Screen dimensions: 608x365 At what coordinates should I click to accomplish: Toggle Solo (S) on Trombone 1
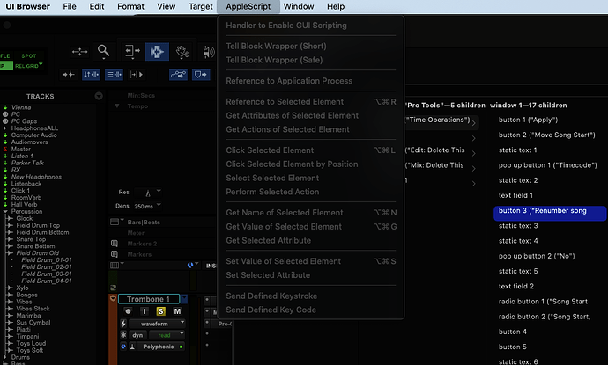point(160,311)
